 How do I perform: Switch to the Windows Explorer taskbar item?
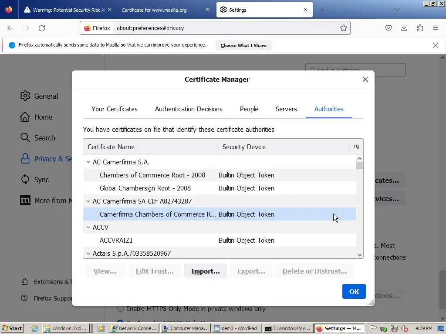[65, 328]
